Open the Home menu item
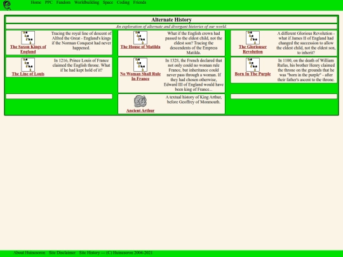Image resolution: width=343 pixels, height=257 pixels. (36, 3)
